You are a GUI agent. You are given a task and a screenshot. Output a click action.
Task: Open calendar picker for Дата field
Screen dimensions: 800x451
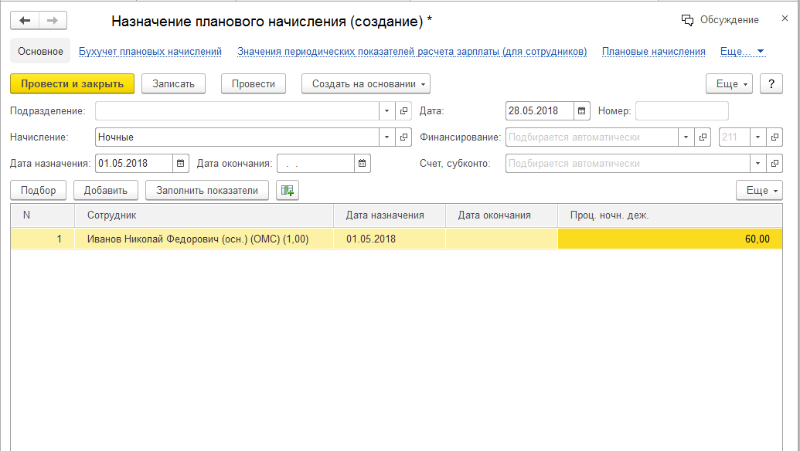[x=583, y=111]
